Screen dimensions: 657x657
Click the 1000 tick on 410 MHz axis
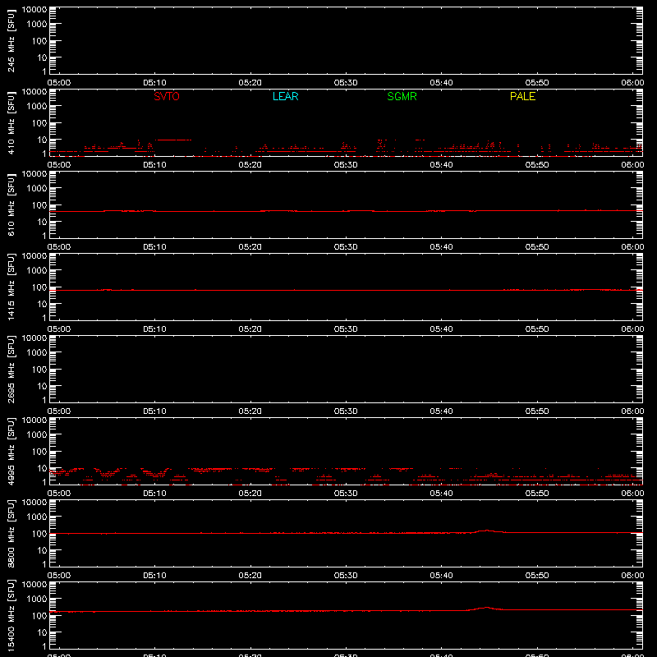pyautogui.click(x=37, y=107)
